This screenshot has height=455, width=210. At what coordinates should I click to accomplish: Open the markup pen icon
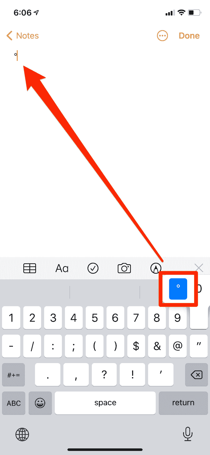click(x=156, y=268)
